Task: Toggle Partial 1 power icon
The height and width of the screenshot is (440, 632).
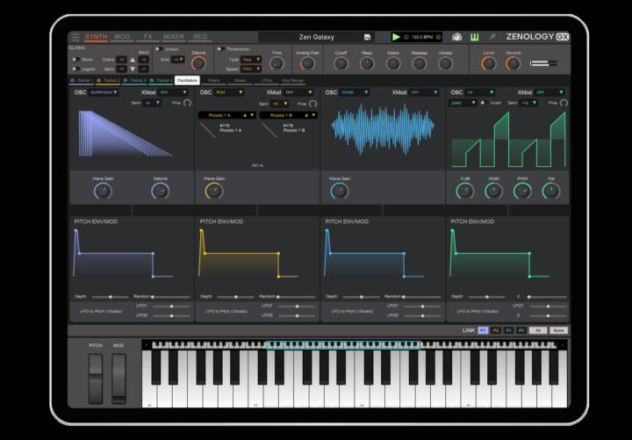Action: (73, 80)
